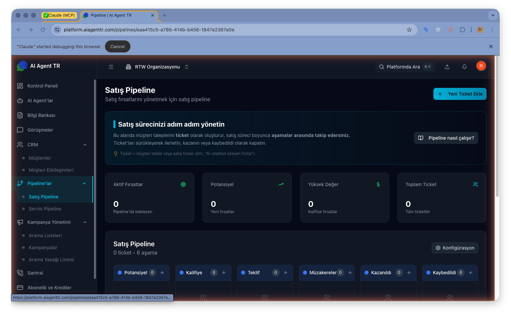Add a ticket to the Potansiyel column
511x315 pixels.
[162, 272]
